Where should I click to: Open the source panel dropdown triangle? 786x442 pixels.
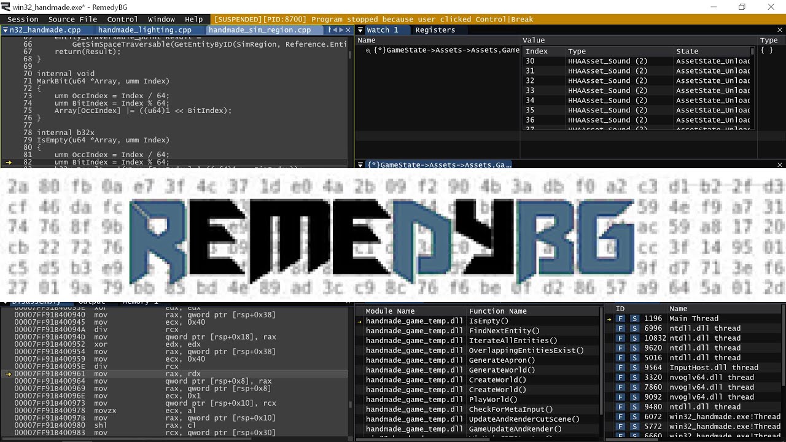point(5,29)
